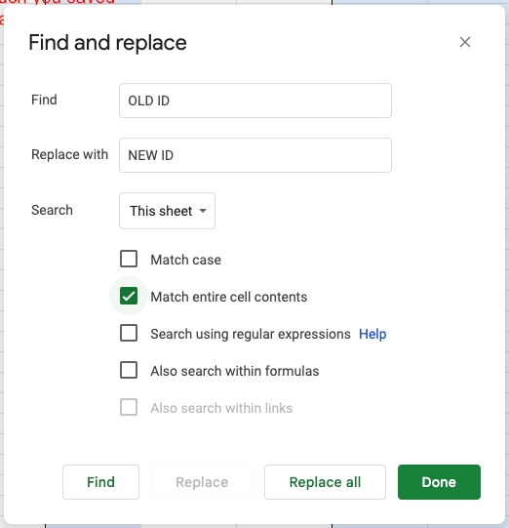Click the greyed-out Replace button
Screen dimensions: 509x528
click(202, 482)
